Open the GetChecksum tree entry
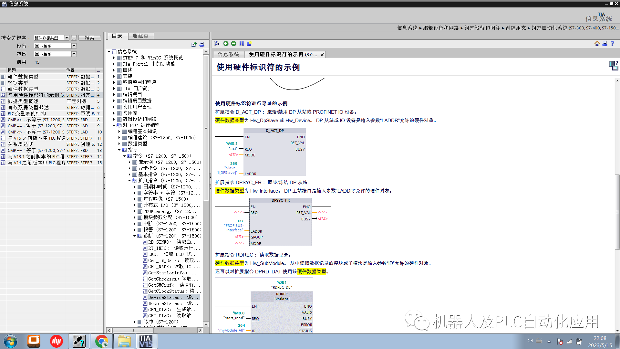Screen dimensions: 620x349 (x=170, y=279)
